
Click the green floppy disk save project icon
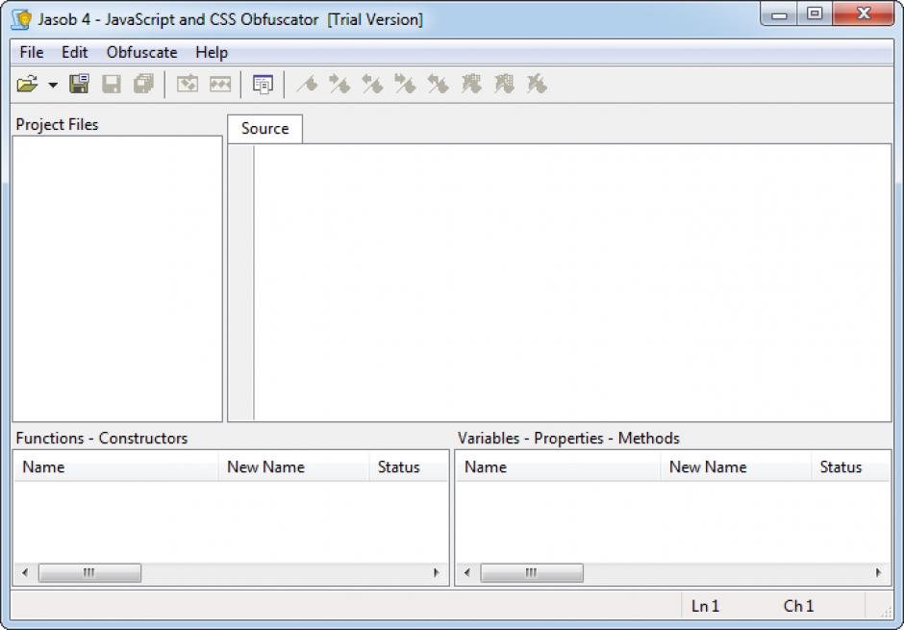(79, 84)
